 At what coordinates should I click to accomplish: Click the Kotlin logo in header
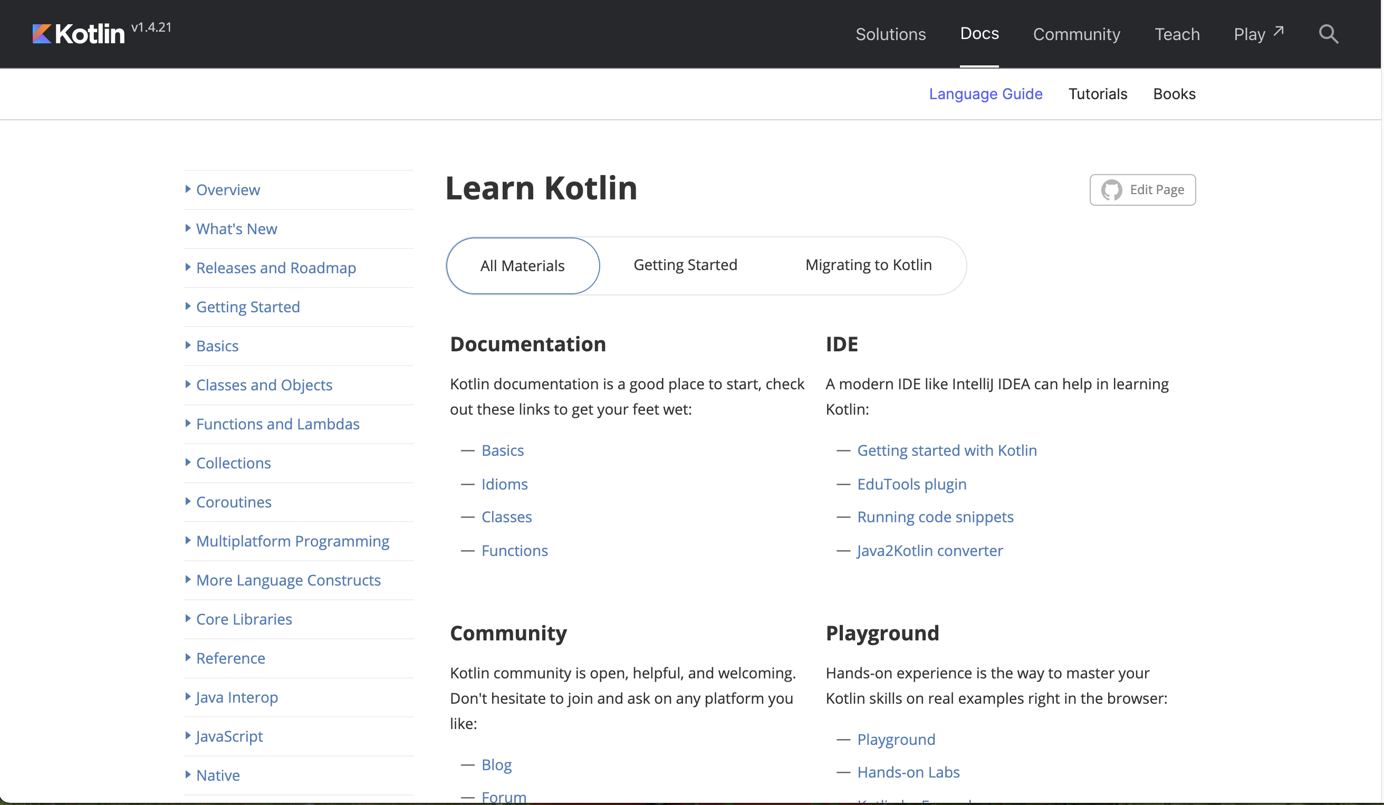(x=79, y=34)
